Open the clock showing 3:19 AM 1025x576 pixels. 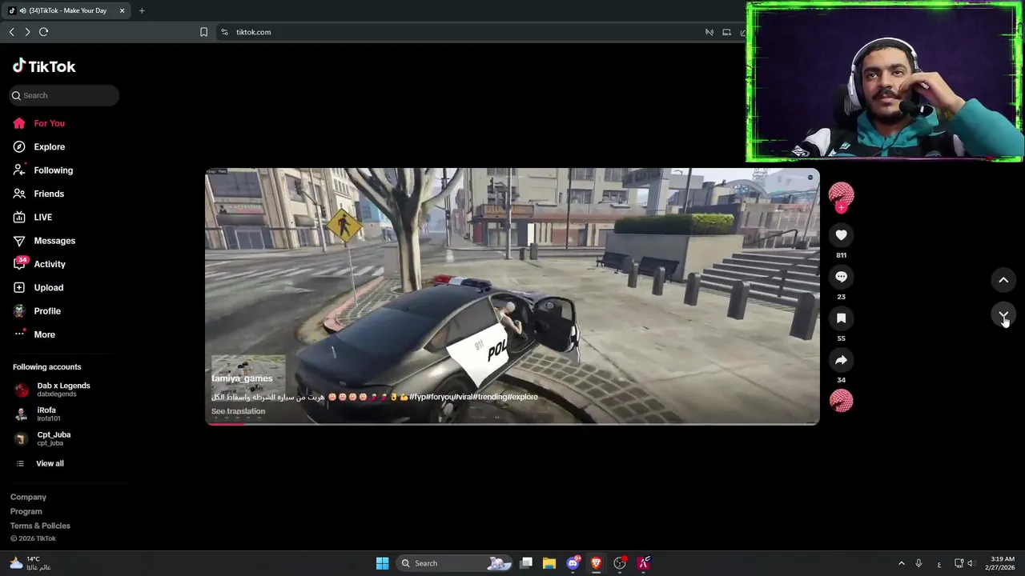tap(1002, 563)
